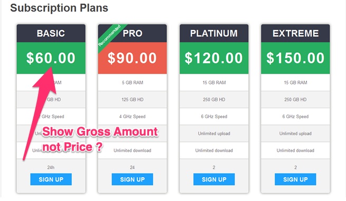The image size is (346, 201).
Task: Select the BASIC plan header
Action: point(51,33)
